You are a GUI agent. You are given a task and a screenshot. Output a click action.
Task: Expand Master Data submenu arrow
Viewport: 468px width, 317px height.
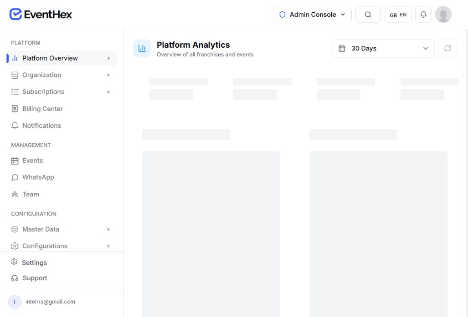[x=108, y=229]
